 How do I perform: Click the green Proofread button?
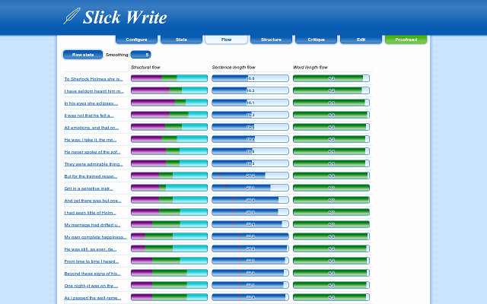click(406, 40)
